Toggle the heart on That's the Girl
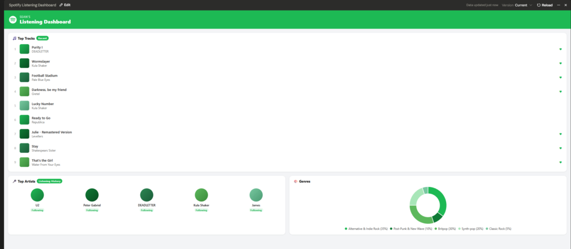571x249 pixels. click(x=560, y=162)
